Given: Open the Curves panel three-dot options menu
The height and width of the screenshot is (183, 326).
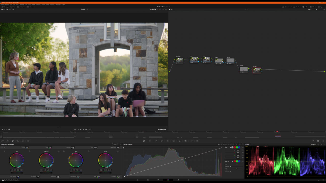Looking at the screenshot, I should (x=243, y=144).
